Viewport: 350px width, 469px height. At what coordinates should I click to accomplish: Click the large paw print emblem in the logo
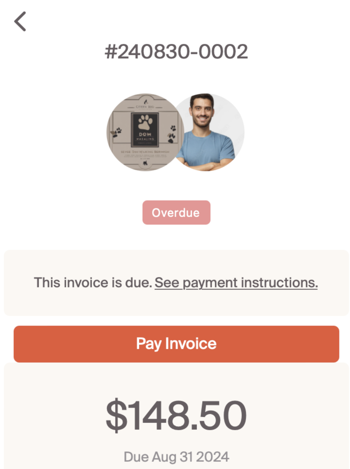145,122
